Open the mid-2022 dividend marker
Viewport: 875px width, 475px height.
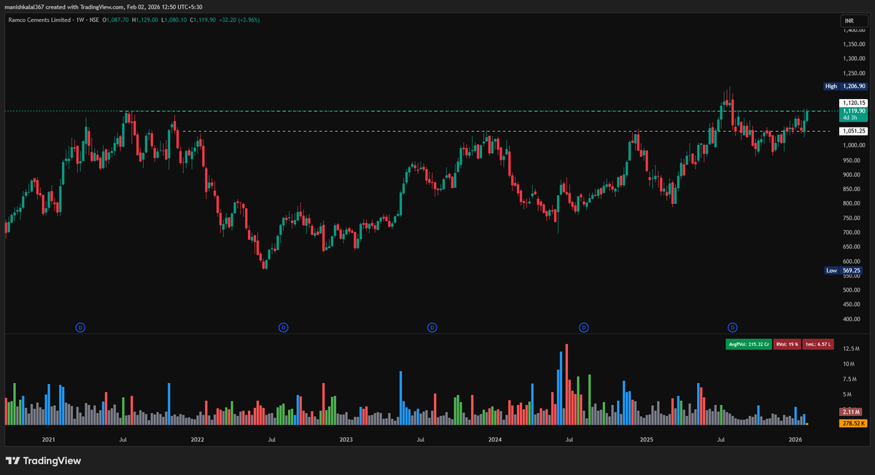(282, 328)
